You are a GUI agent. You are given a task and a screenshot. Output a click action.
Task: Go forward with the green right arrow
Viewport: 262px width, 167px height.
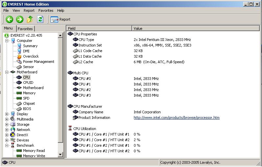coord(20,19)
